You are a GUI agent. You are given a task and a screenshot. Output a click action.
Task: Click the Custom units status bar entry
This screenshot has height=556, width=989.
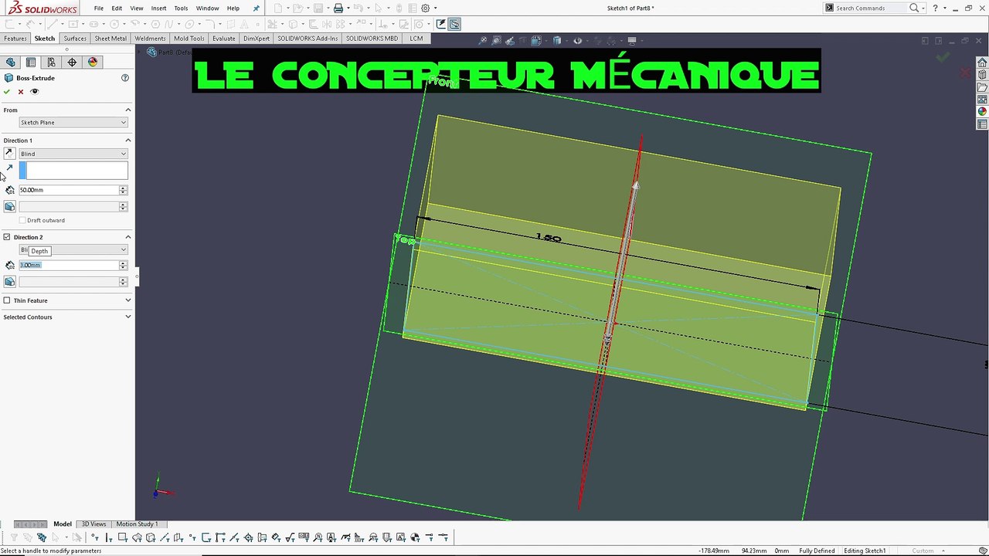(x=923, y=551)
